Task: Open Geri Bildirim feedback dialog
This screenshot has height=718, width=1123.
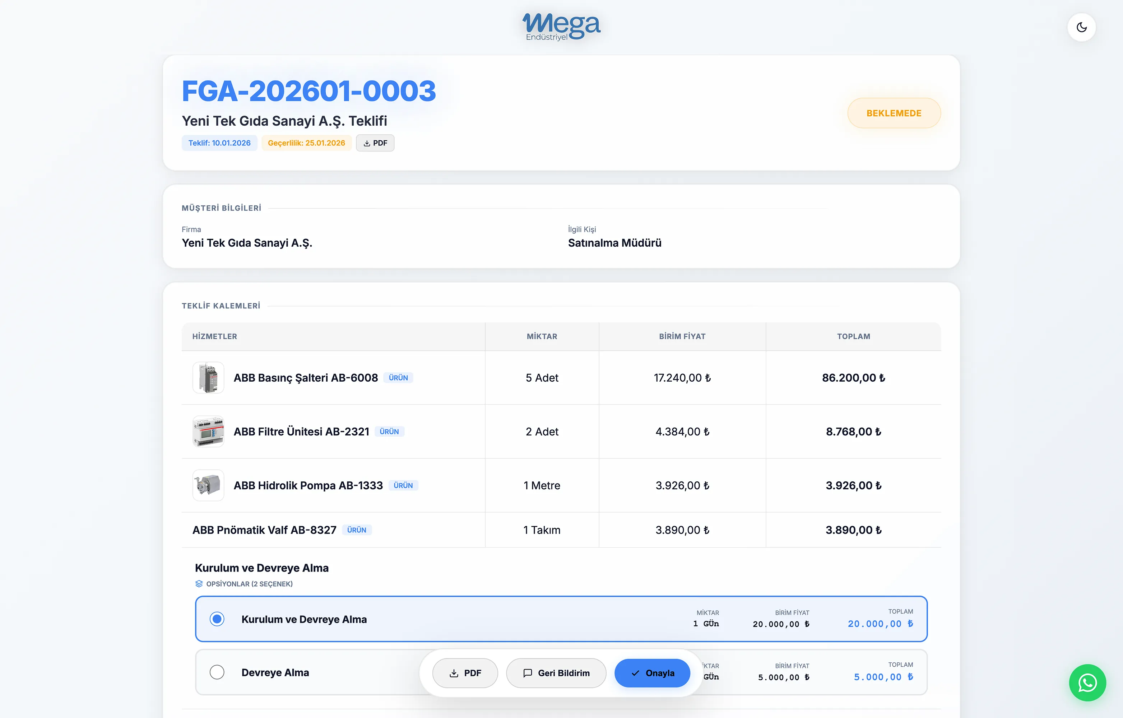Action: click(556, 673)
